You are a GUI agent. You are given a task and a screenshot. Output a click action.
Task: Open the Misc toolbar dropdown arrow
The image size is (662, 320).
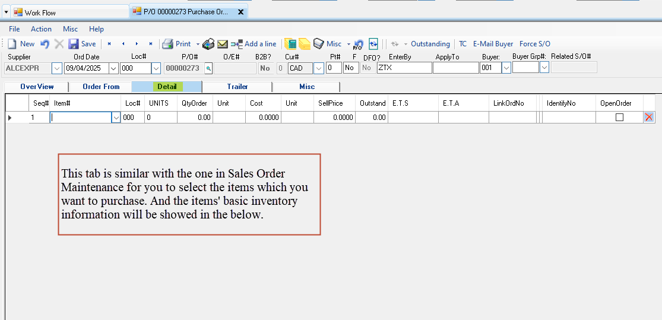(x=349, y=45)
